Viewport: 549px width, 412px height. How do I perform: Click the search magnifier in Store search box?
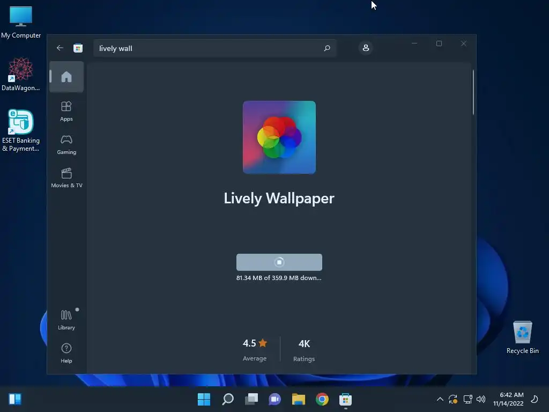[x=327, y=48]
